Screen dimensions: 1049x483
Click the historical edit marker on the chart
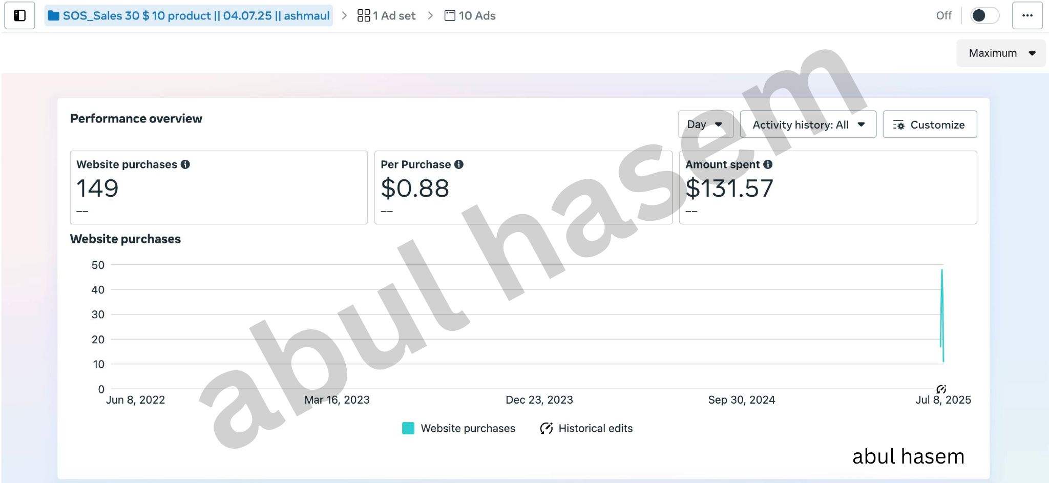[x=941, y=389]
